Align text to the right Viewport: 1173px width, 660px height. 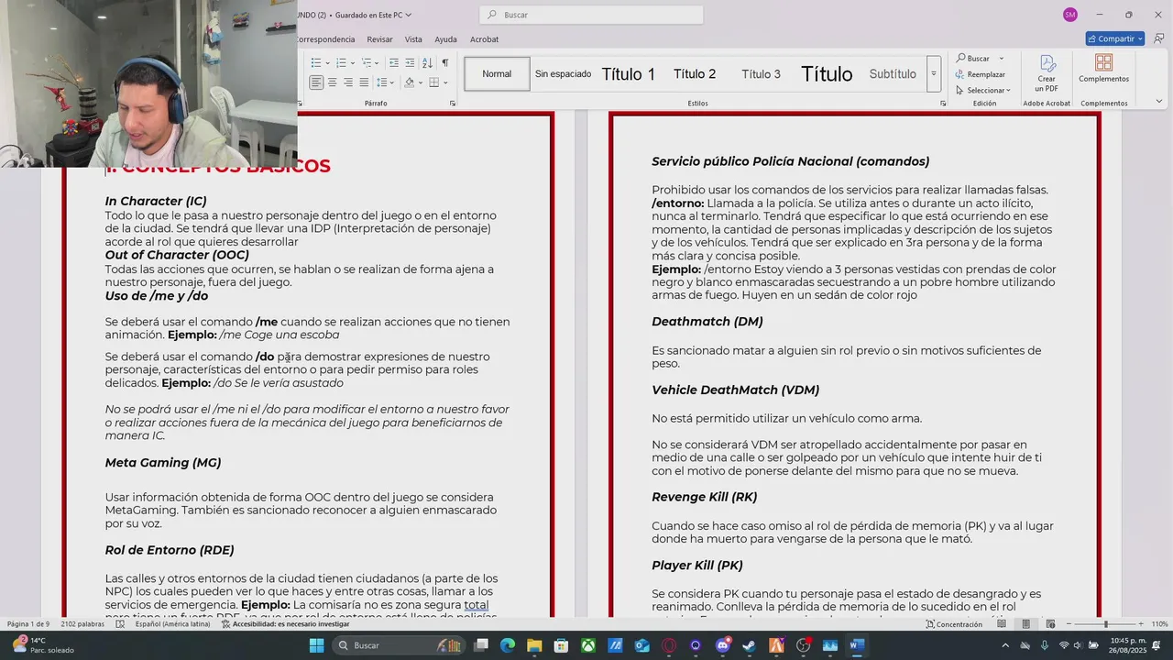click(347, 82)
